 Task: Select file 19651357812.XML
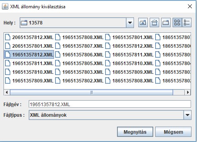point(29,54)
